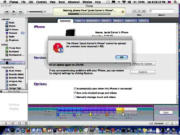Eject the iPhone from the sidebar

coord(23,63)
